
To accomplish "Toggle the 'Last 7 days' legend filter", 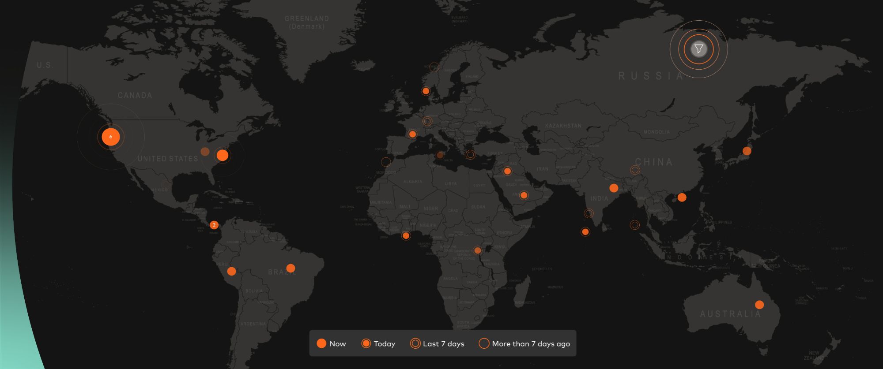I will click(x=437, y=344).
